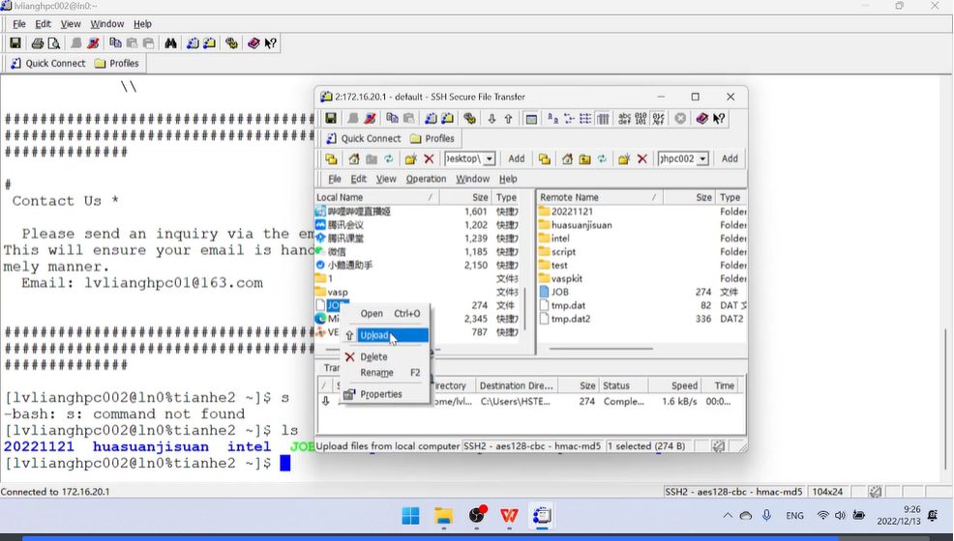
Task: Sort local files by the Local Name header
Action: (x=376, y=197)
